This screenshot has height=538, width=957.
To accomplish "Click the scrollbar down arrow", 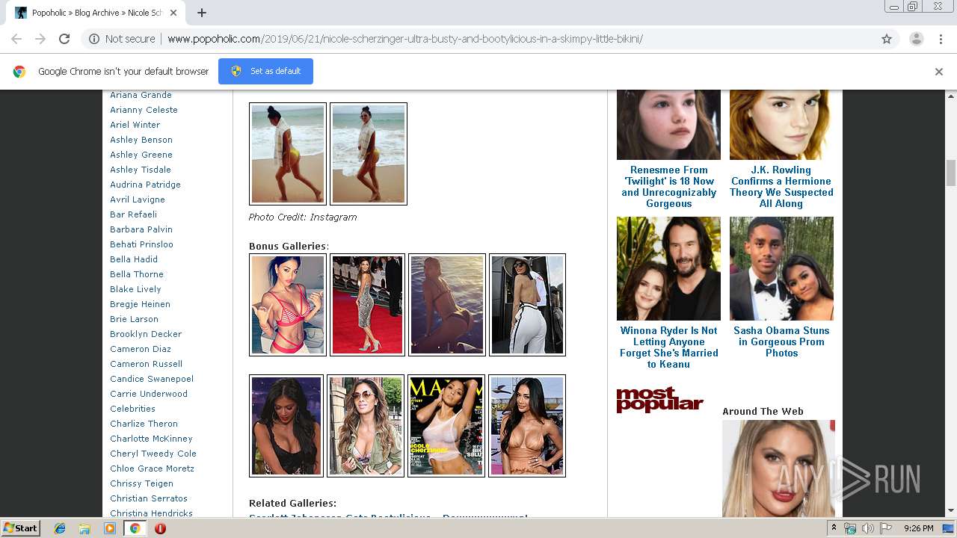I will (951, 511).
